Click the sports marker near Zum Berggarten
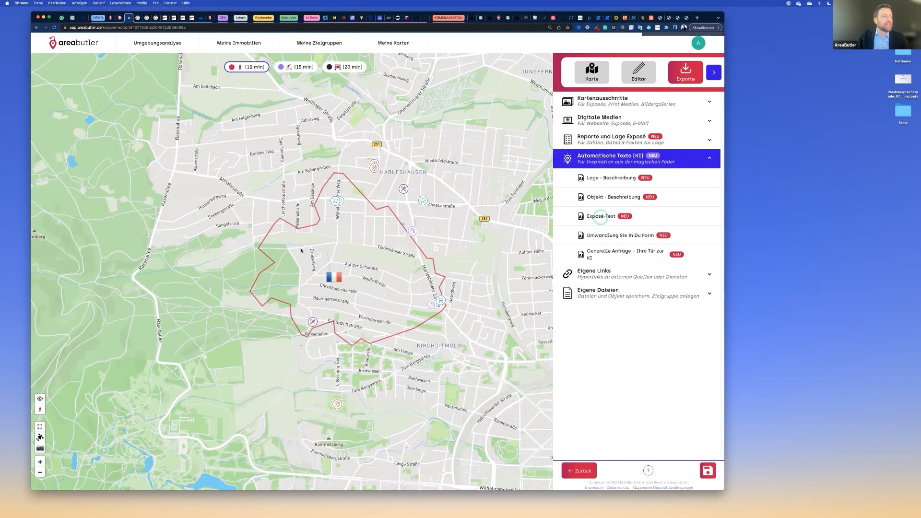 pyautogui.click(x=337, y=404)
